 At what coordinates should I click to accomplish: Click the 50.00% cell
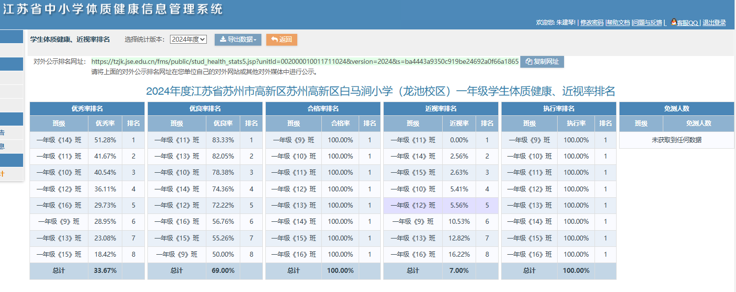pyautogui.click(x=223, y=254)
